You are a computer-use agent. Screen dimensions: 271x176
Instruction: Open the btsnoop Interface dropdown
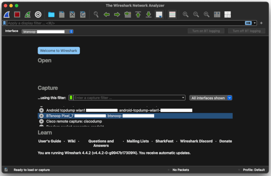(47, 31)
